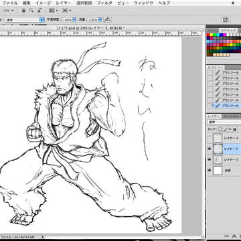Switch to the tab beside the レイヤー tab

[x=231, y=116]
